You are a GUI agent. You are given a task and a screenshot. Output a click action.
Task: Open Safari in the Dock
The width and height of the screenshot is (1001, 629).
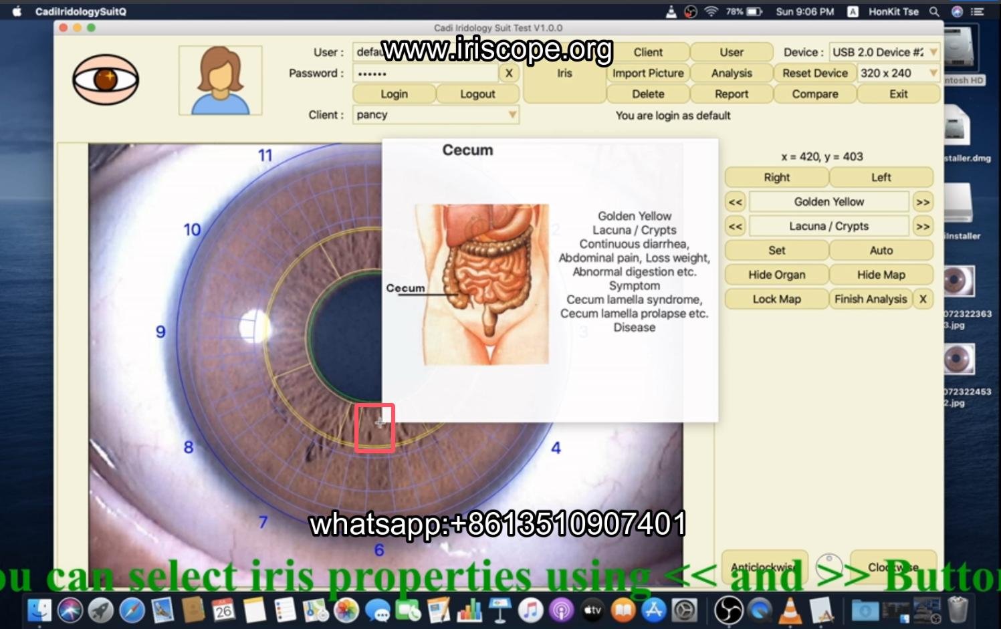[132, 610]
